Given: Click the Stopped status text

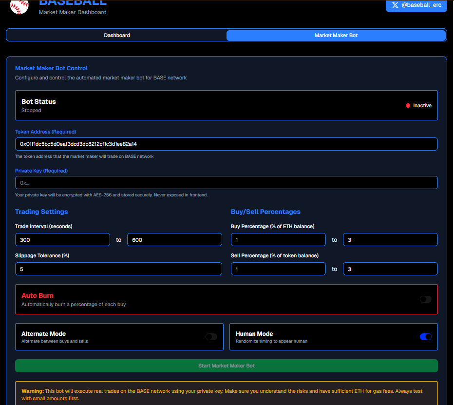Looking at the screenshot, I should [31, 110].
